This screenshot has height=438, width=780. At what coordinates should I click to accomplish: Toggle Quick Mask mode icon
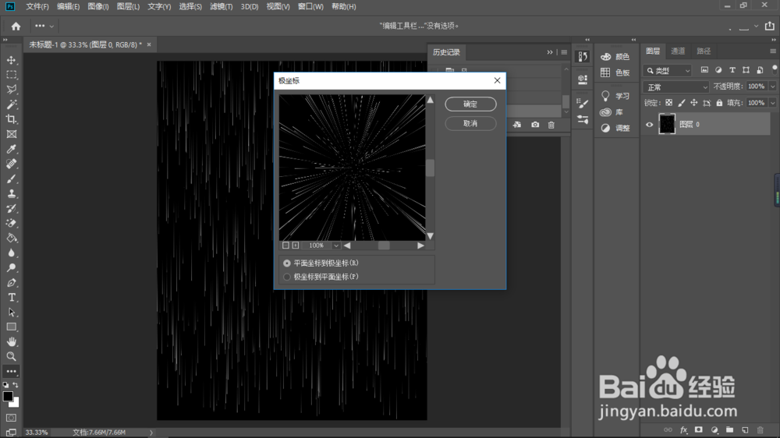pyautogui.click(x=12, y=418)
